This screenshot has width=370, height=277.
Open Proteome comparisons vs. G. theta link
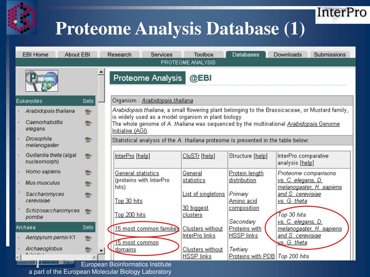point(292,201)
